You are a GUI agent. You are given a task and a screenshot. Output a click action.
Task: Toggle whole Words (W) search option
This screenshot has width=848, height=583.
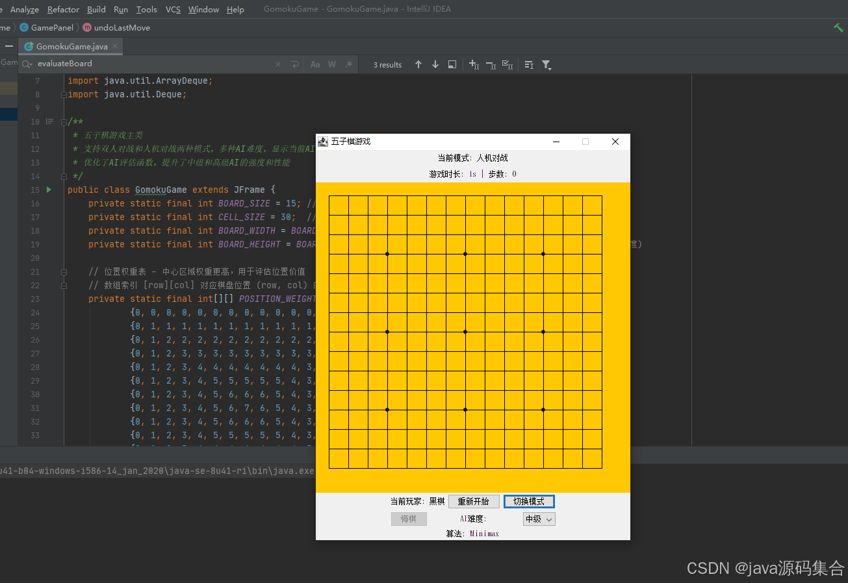(x=332, y=64)
